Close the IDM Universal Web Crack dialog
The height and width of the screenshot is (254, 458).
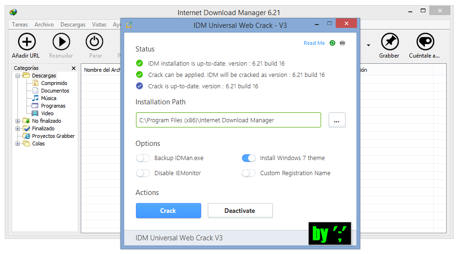[x=347, y=23]
